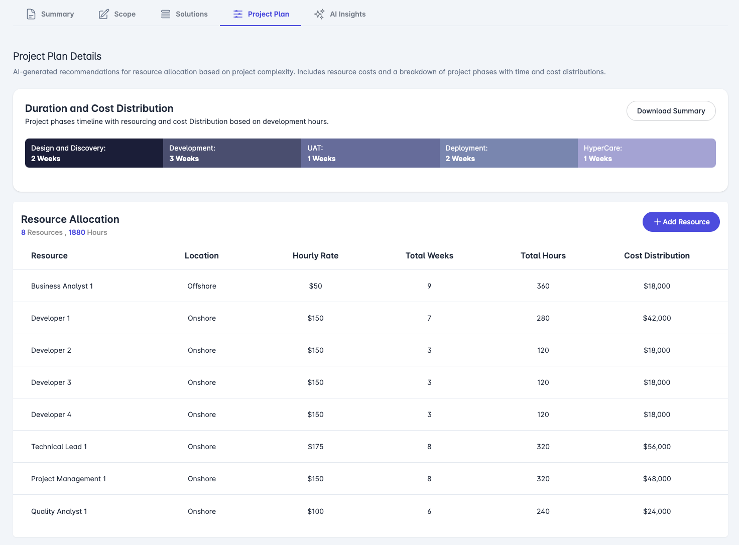The image size is (739, 545).
Task: Click the Resource Allocation heading
Action: pyautogui.click(x=70, y=219)
